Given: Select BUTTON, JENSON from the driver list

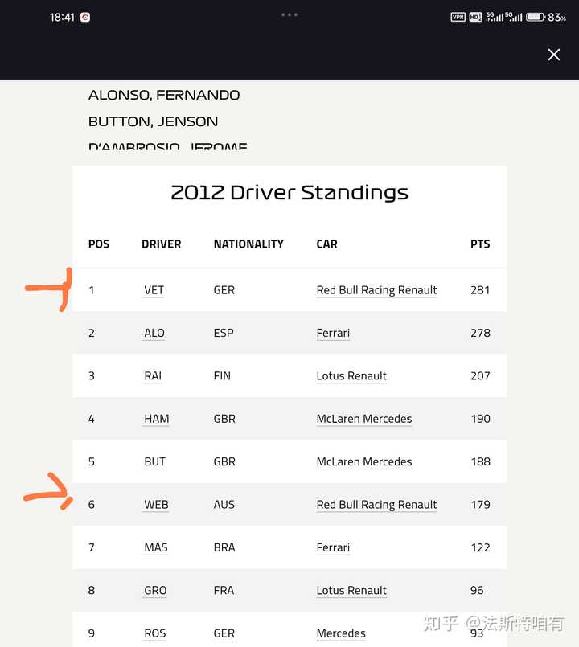Looking at the screenshot, I should click(x=154, y=121).
